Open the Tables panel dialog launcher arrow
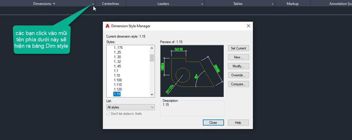This screenshot has height=140, width=352. tap(273, 4)
